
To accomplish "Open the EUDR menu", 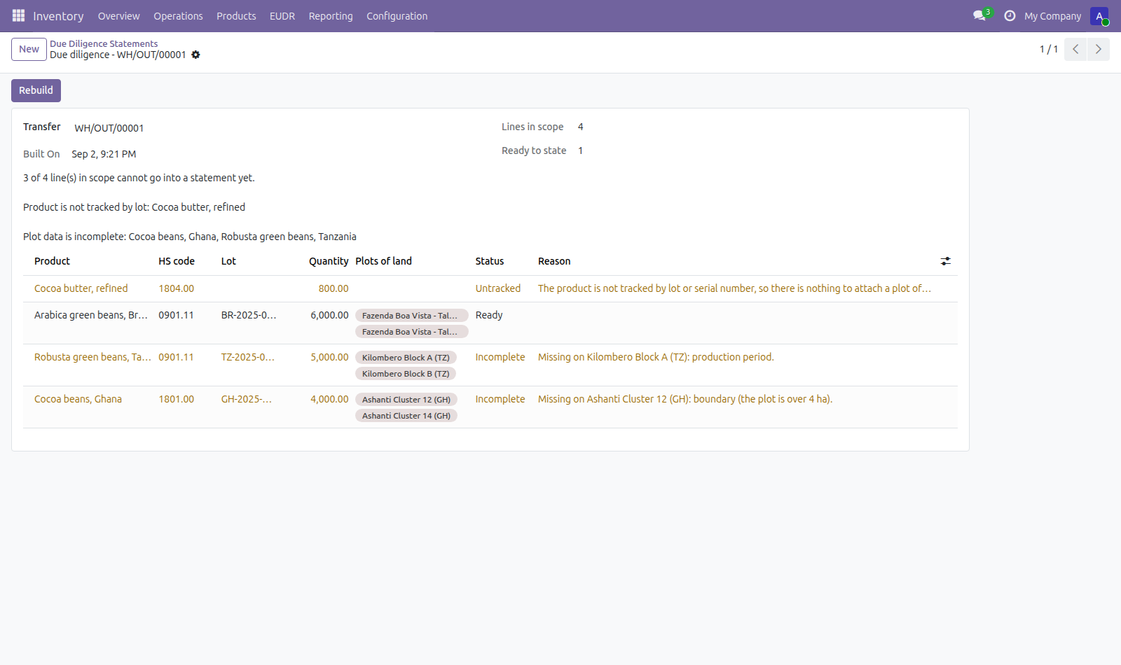I will 282,16.
